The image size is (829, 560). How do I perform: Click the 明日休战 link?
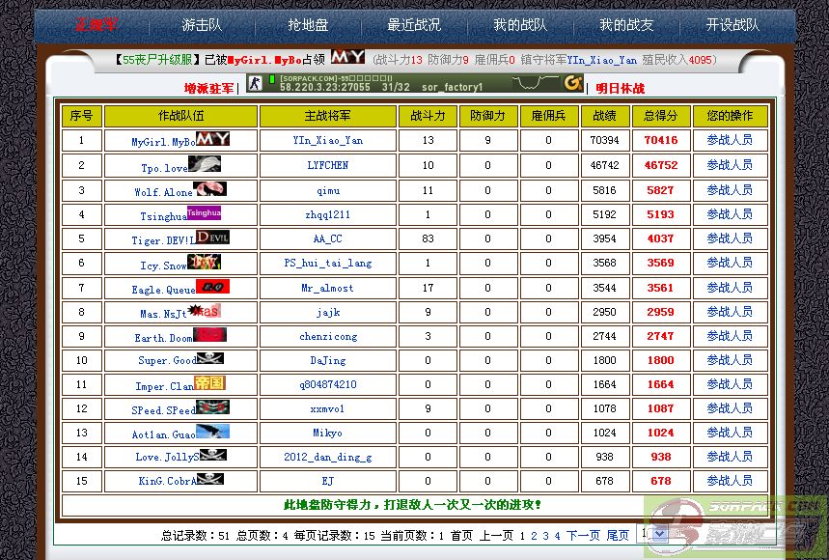coord(620,89)
